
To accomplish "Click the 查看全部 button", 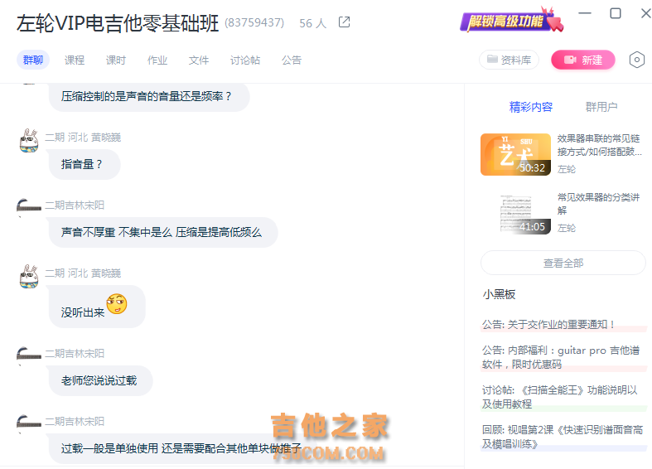I will (x=563, y=263).
